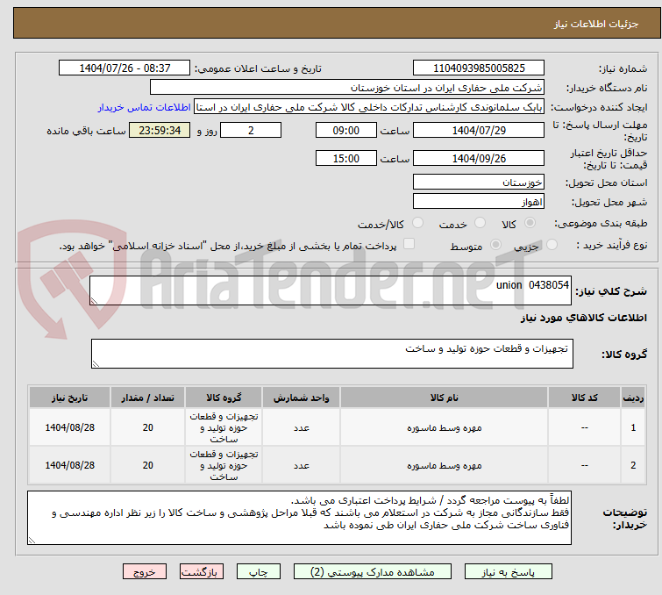Click the response deadline date 1404/07/29

(x=479, y=130)
